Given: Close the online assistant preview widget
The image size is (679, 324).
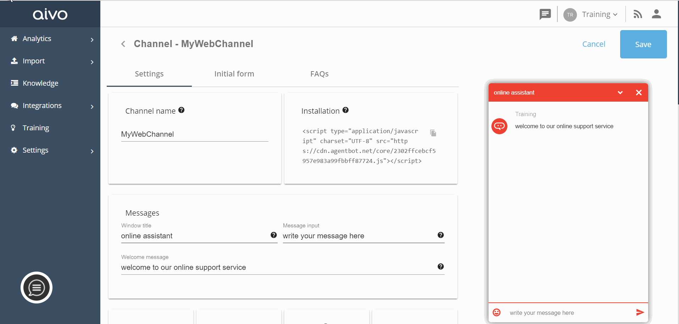Looking at the screenshot, I should [639, 92].
